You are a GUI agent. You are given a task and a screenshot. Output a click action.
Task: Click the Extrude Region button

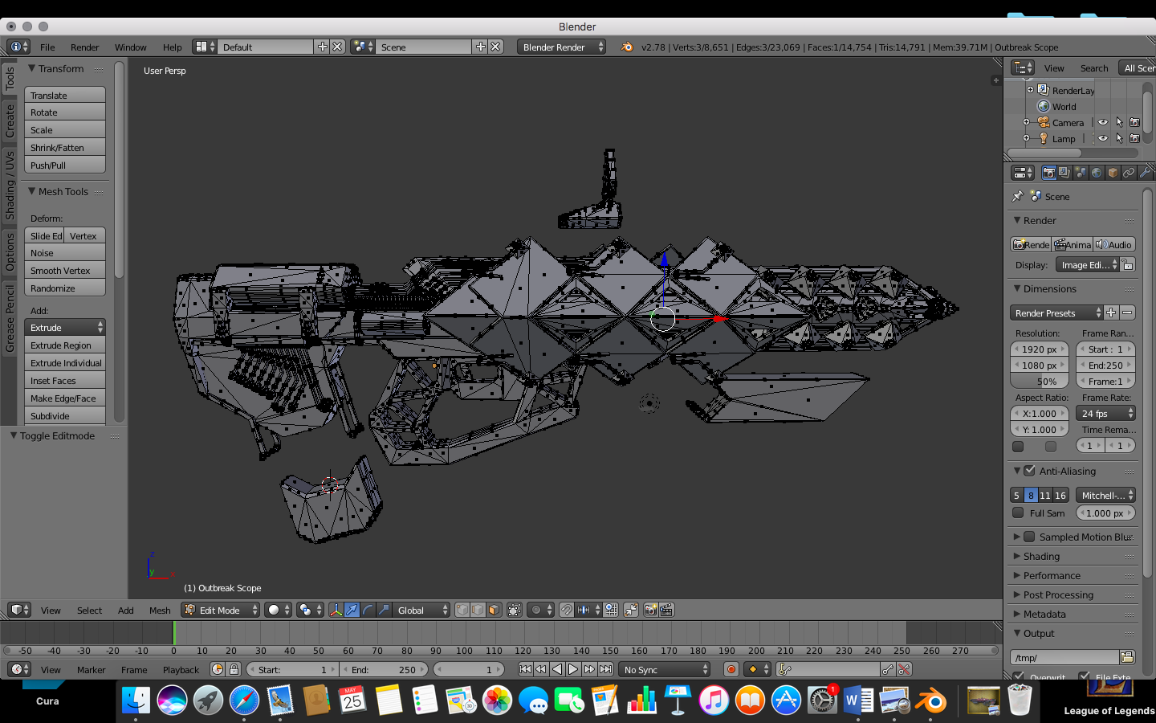click(65, 345)
